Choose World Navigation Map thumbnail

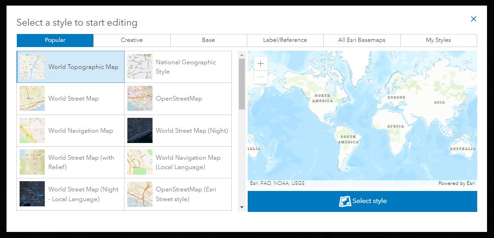(32, 130)
